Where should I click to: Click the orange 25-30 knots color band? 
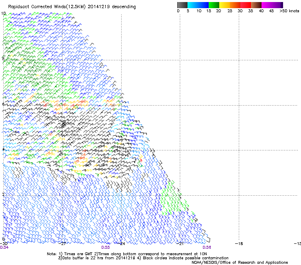coord(235,5)
